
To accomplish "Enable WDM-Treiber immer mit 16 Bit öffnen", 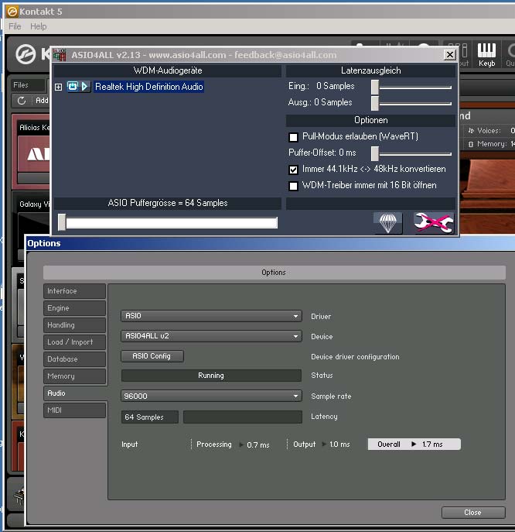I will (293, 186).
